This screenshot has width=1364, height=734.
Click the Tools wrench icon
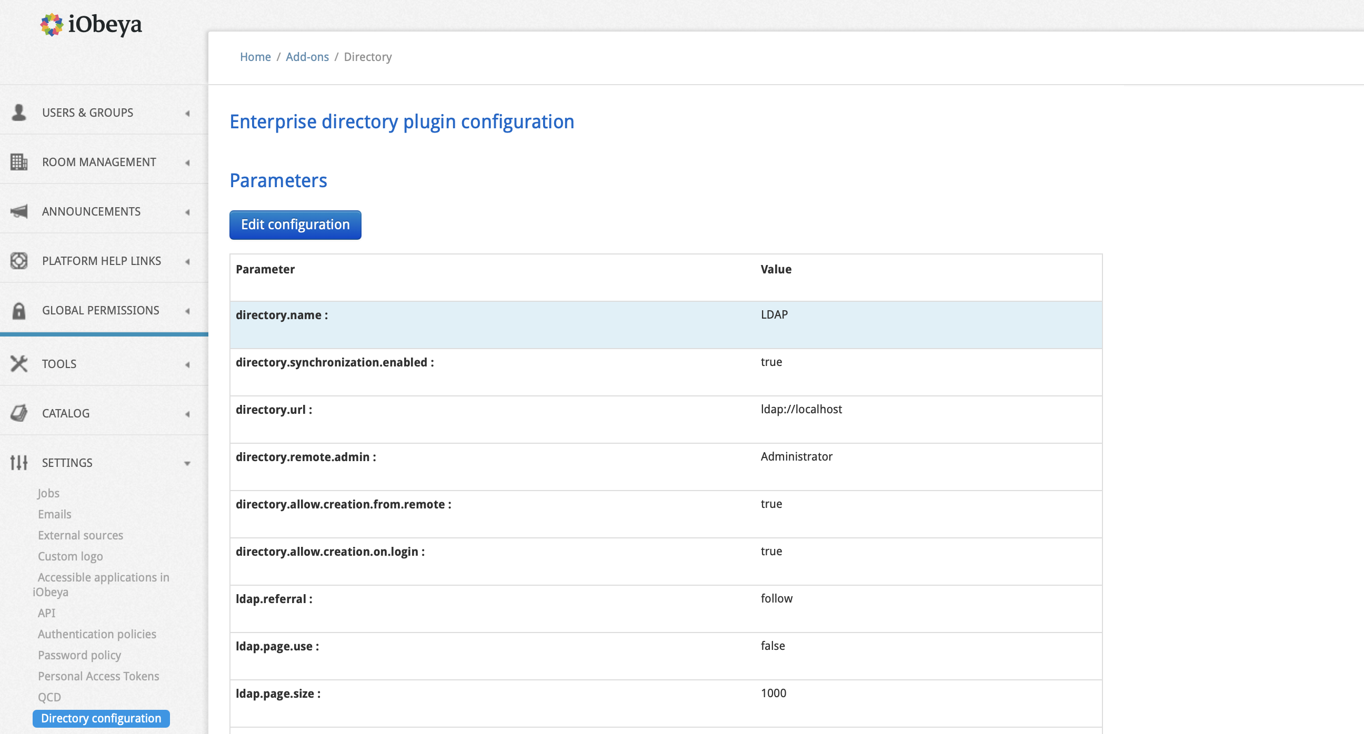pos(19,364)
